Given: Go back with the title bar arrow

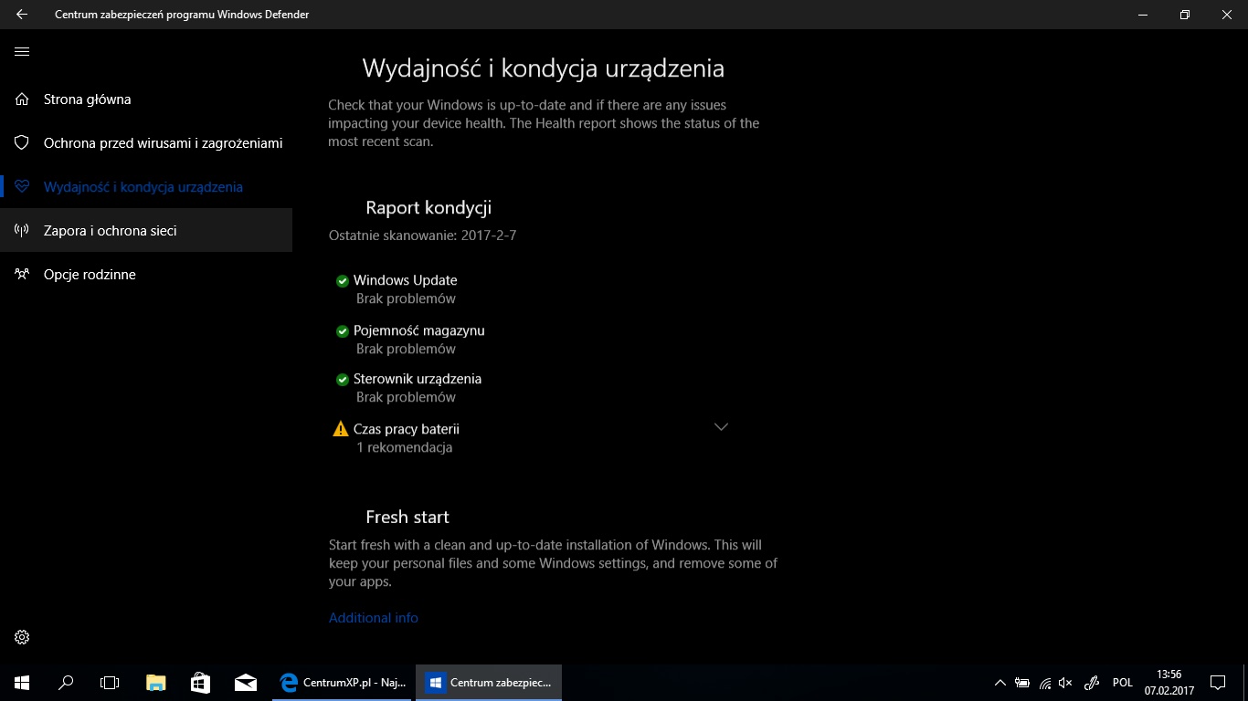Looking at the screenshot, I should 22,15.
